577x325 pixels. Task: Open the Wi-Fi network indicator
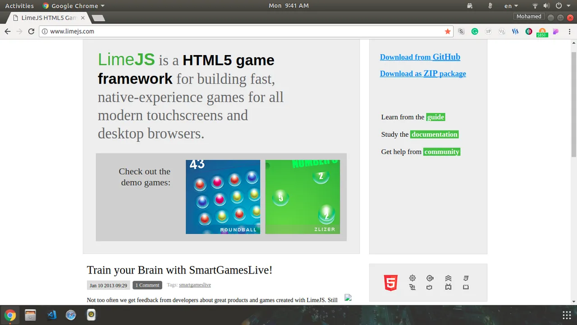tap(535, 6)
